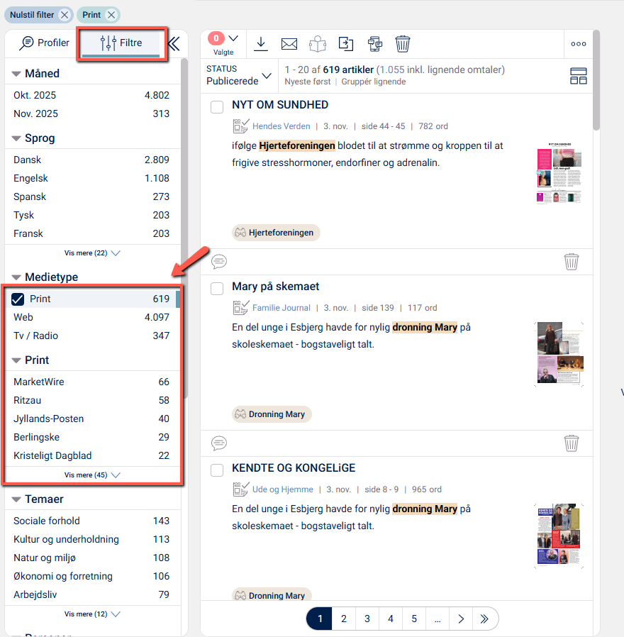The height and width of the screenshot is (637, 624).
Task: Click article icon beside Ude og Hjemme
Action: point(241,489)
